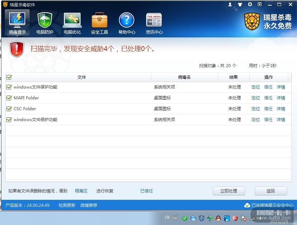Click 信任 for the CSC Folder row
The width and height of the screenshot is (297, 225).
[x=268, y=109]
